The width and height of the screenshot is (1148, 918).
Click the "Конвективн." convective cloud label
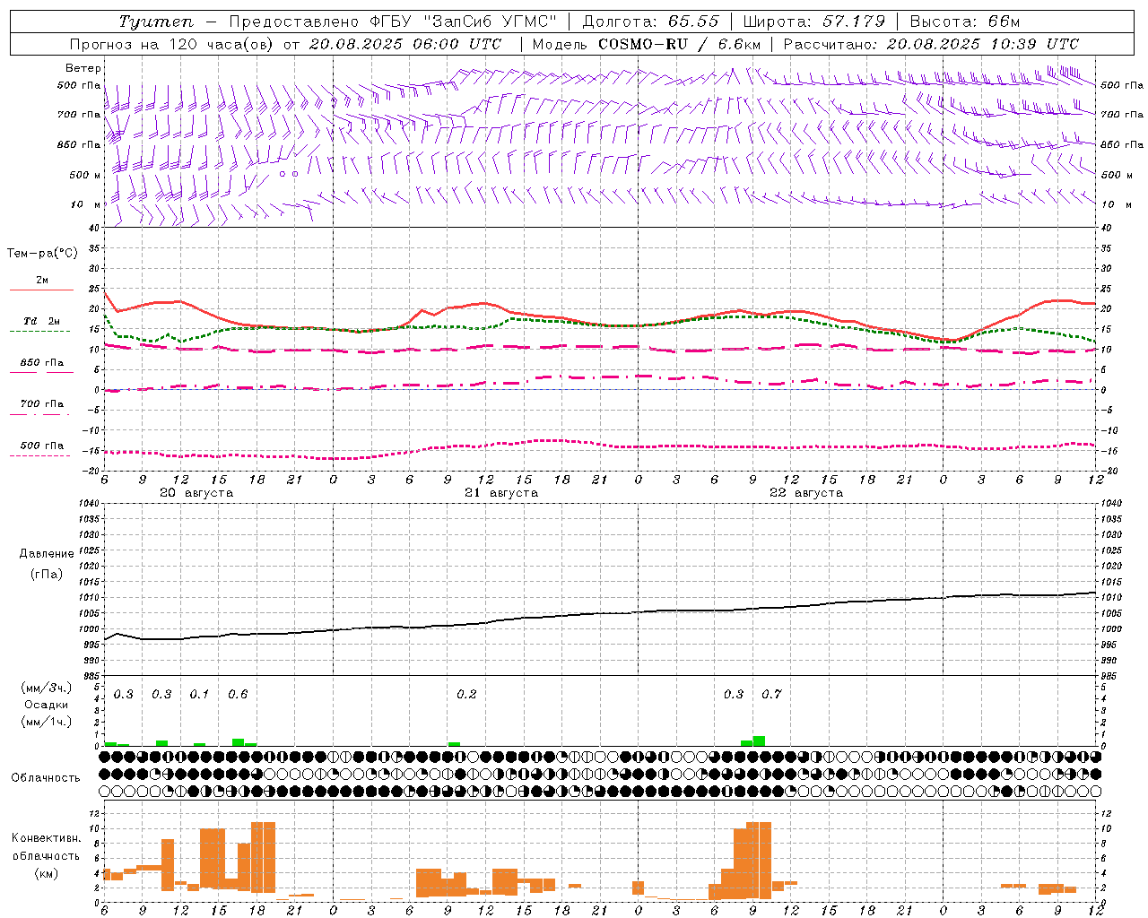click(47, 838)
